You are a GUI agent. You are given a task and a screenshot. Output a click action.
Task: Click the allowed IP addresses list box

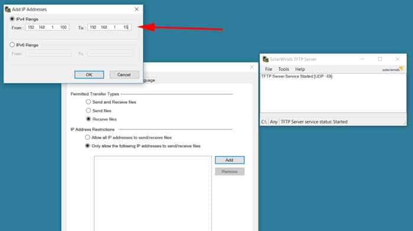point(153,193)
